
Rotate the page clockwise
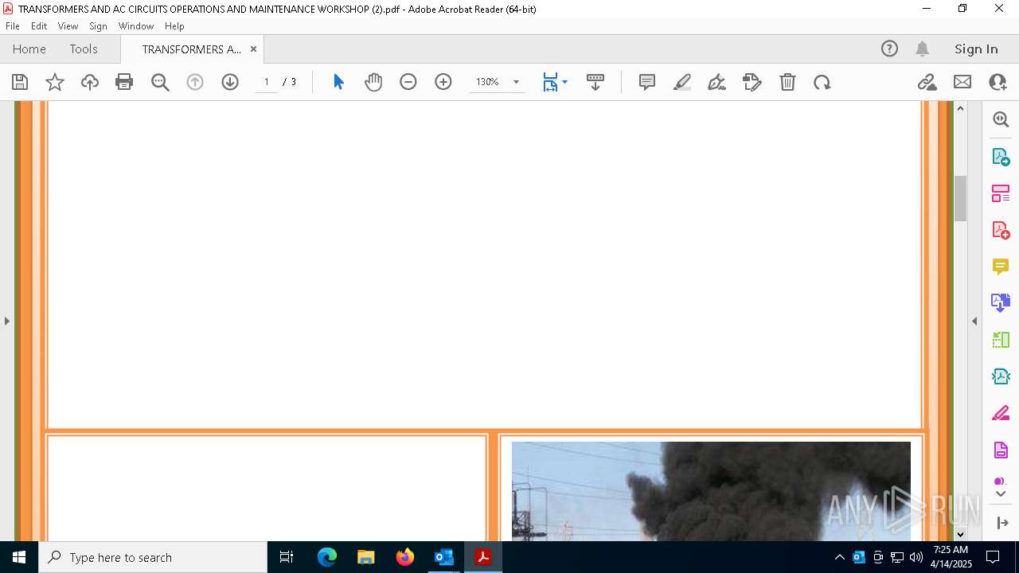coord(822,82)
